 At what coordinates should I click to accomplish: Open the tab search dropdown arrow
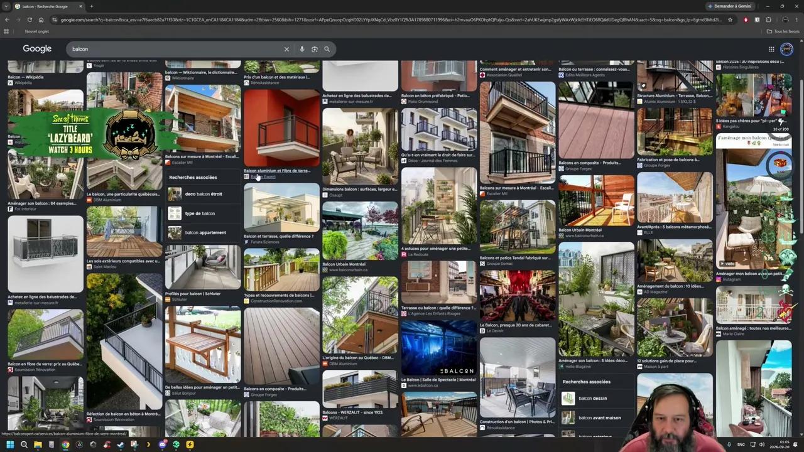[6, 6]
